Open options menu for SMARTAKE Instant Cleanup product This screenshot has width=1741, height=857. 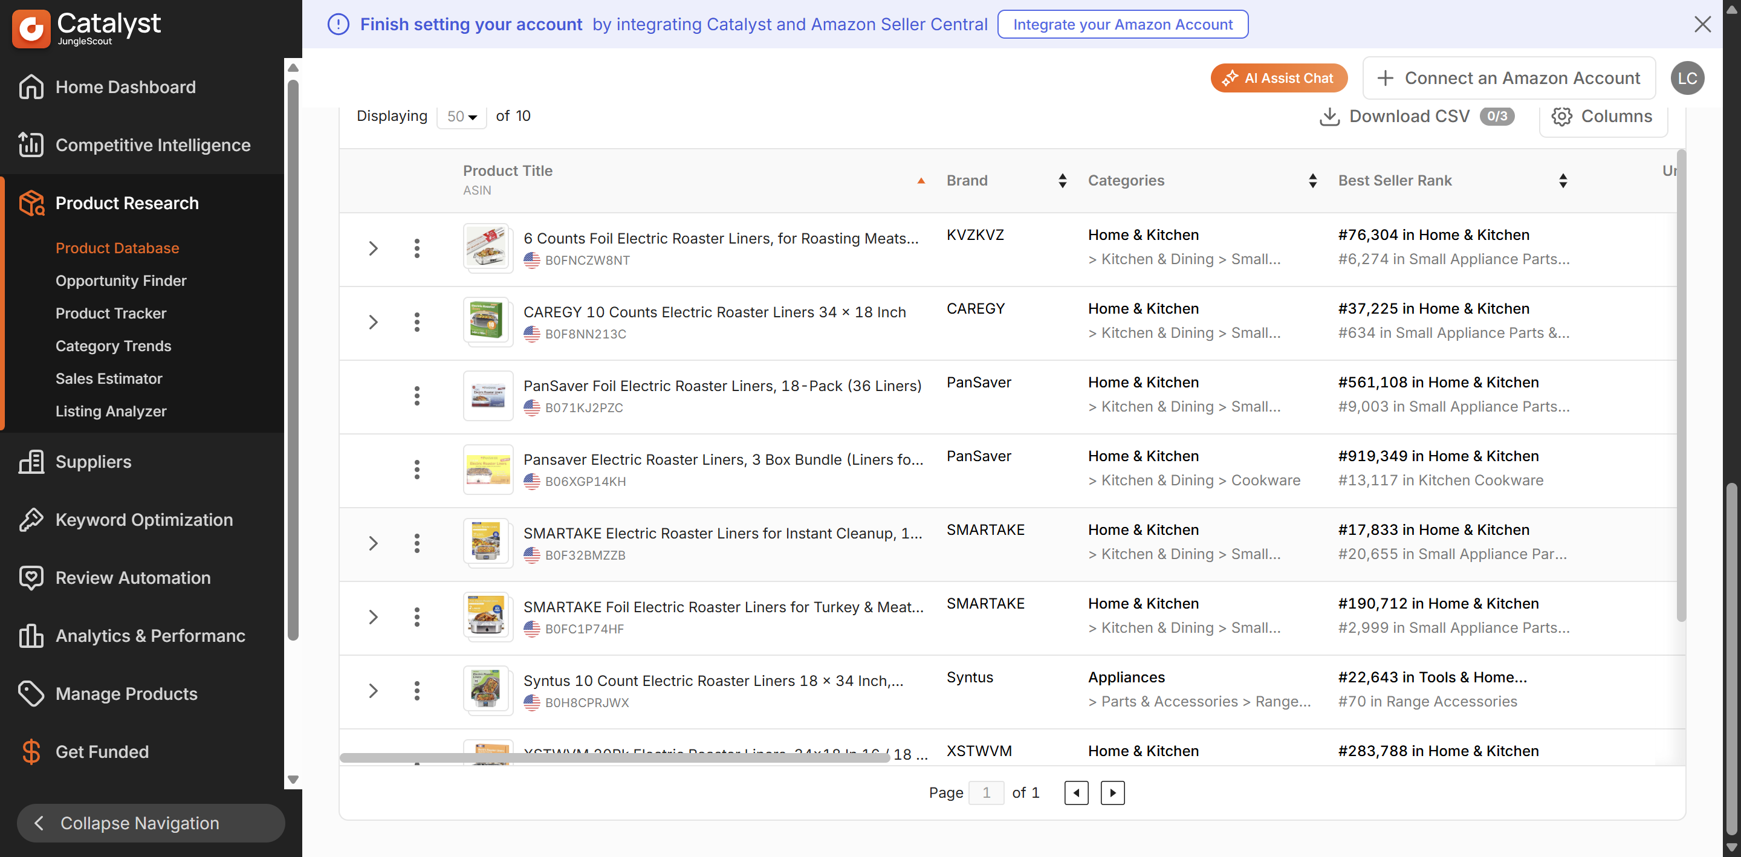coord(417,543)
